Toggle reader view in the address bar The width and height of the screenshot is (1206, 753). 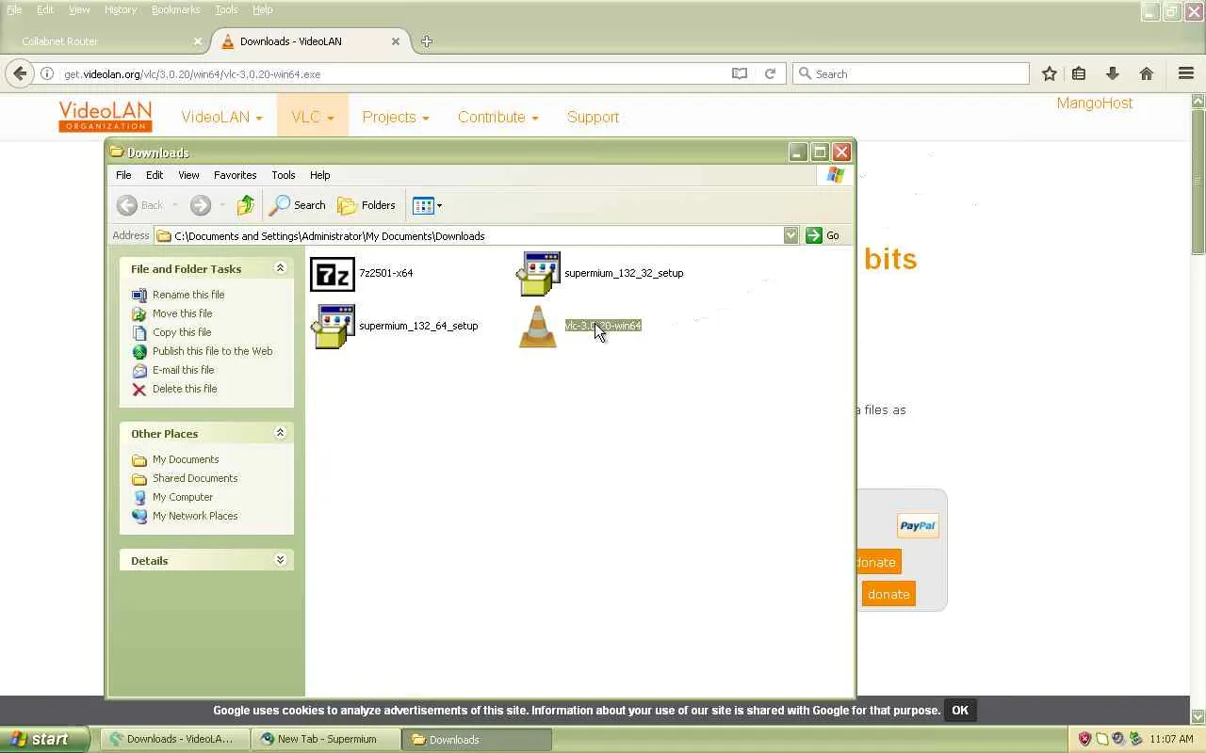pyautogui.click(x=740, y=73)
